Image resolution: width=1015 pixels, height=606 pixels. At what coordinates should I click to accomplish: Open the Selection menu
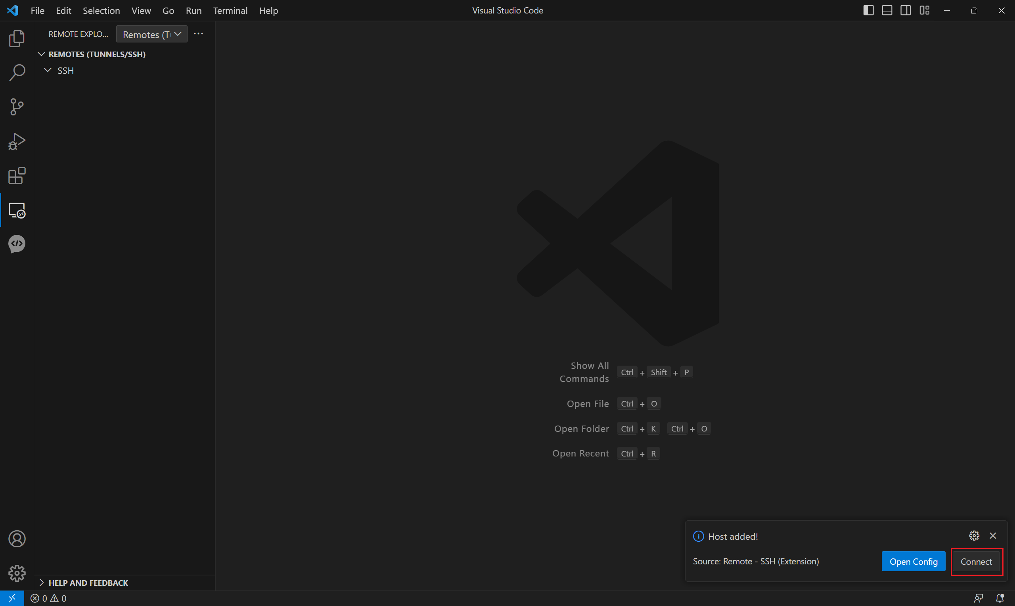(101, 11)
